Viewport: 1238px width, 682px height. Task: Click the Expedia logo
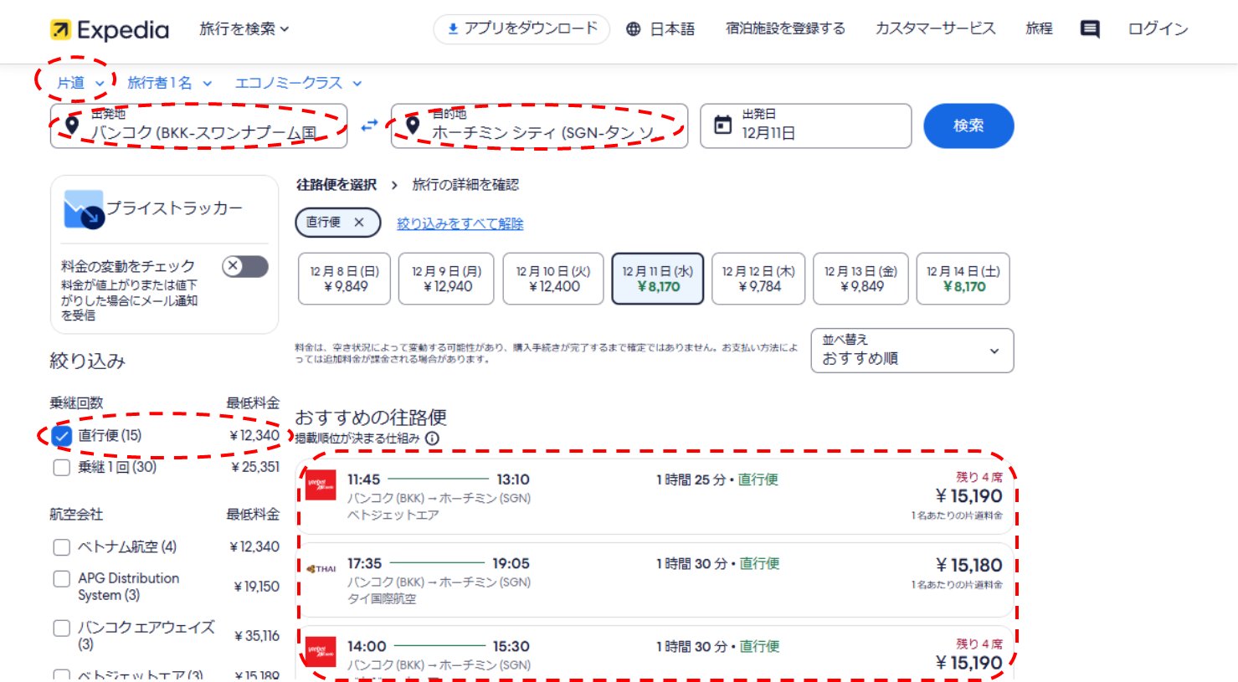click(x=110, y=30)
